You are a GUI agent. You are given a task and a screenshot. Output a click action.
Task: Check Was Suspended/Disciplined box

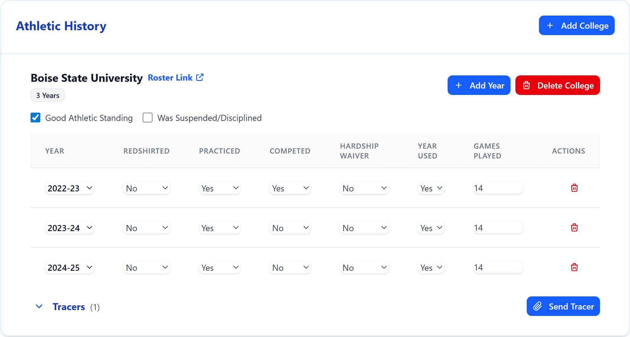[x=148, y=118]
